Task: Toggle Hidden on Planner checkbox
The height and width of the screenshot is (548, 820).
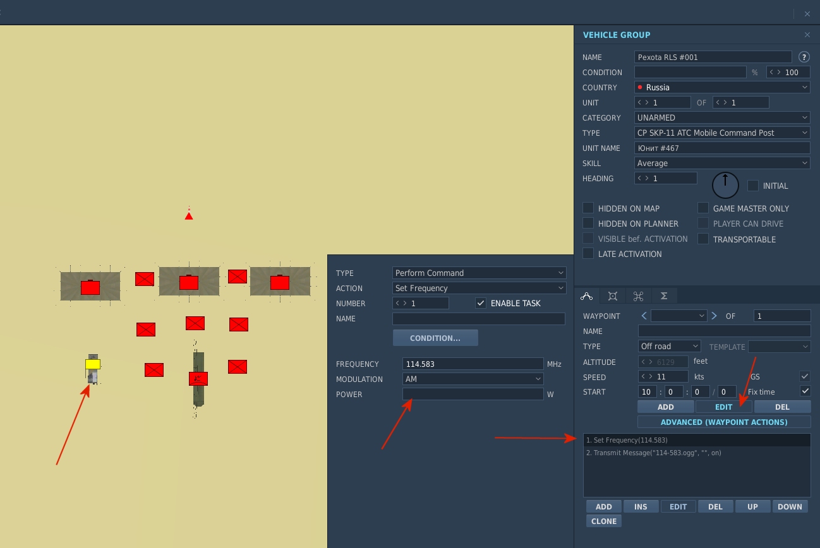Action: 588,223
